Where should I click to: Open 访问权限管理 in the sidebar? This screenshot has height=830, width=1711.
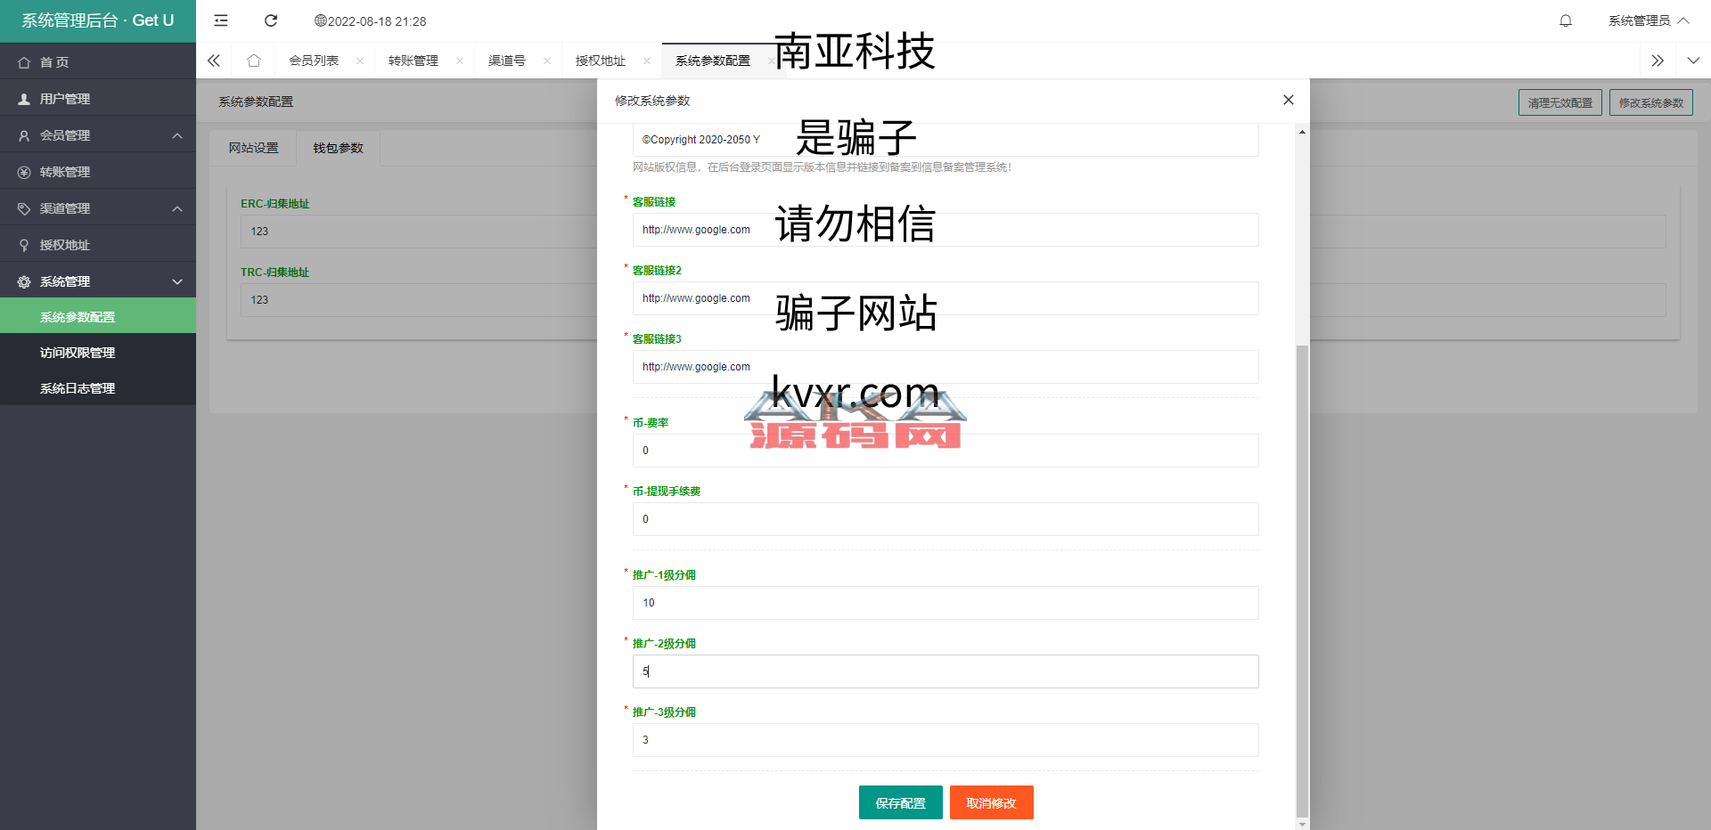click(x=78, y=353)
